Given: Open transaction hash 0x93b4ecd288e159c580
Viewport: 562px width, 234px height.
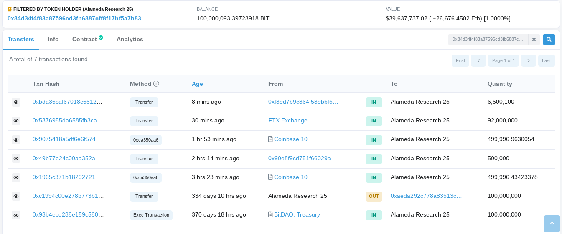Looking at the screenshot, I should point(68,214).
